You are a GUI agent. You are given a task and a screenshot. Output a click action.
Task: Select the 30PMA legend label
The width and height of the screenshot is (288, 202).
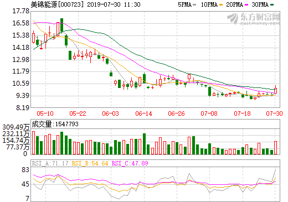pos(260,4)
